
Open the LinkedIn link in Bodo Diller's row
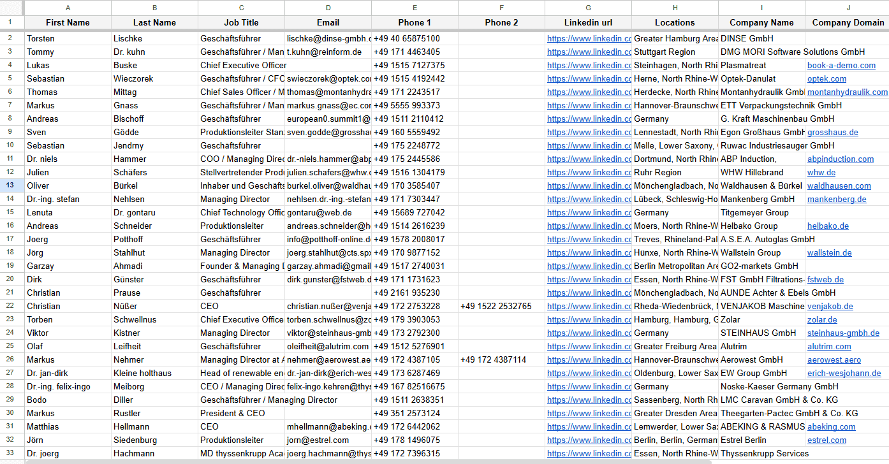(x=589, y=400)
